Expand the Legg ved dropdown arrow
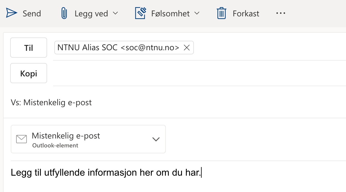 click(x=115, y=13)
